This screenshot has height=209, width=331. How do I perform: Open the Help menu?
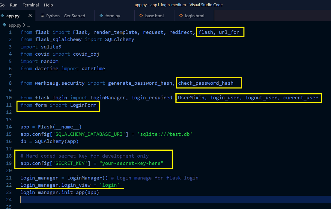pyautogui.click(x=49, y=5)
